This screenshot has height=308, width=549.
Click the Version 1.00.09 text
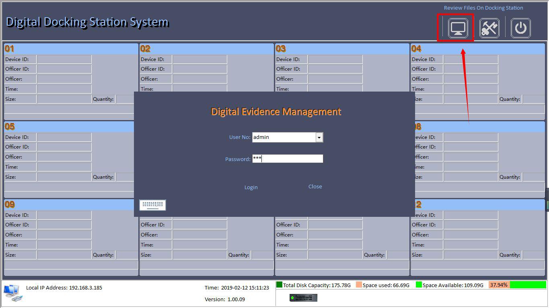tap(224, 299)
